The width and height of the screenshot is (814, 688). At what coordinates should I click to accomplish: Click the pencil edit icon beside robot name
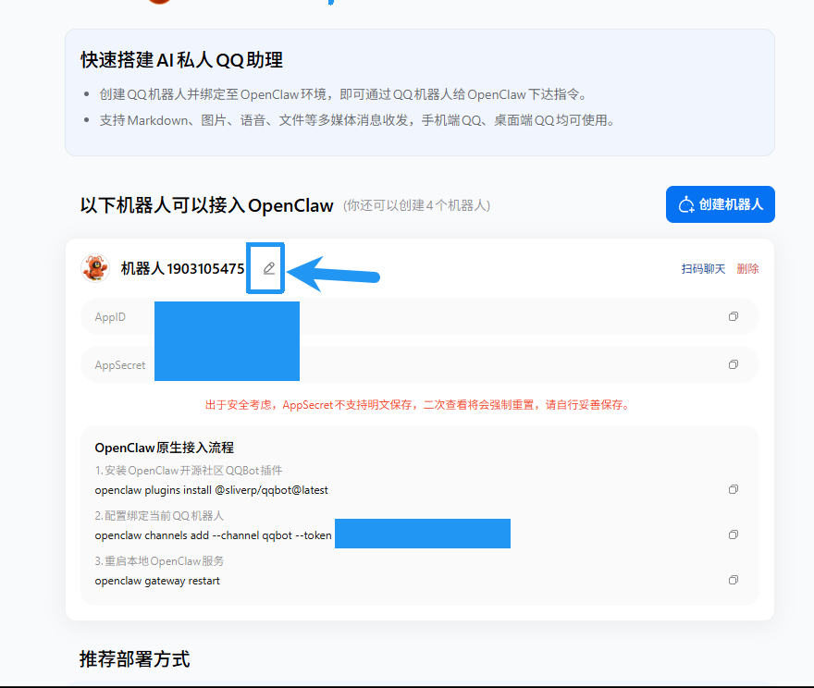(x=269, y=268)
